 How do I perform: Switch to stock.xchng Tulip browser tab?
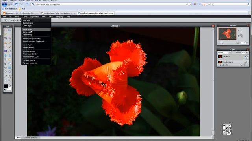pyautogui.click(x=58, y=13)
